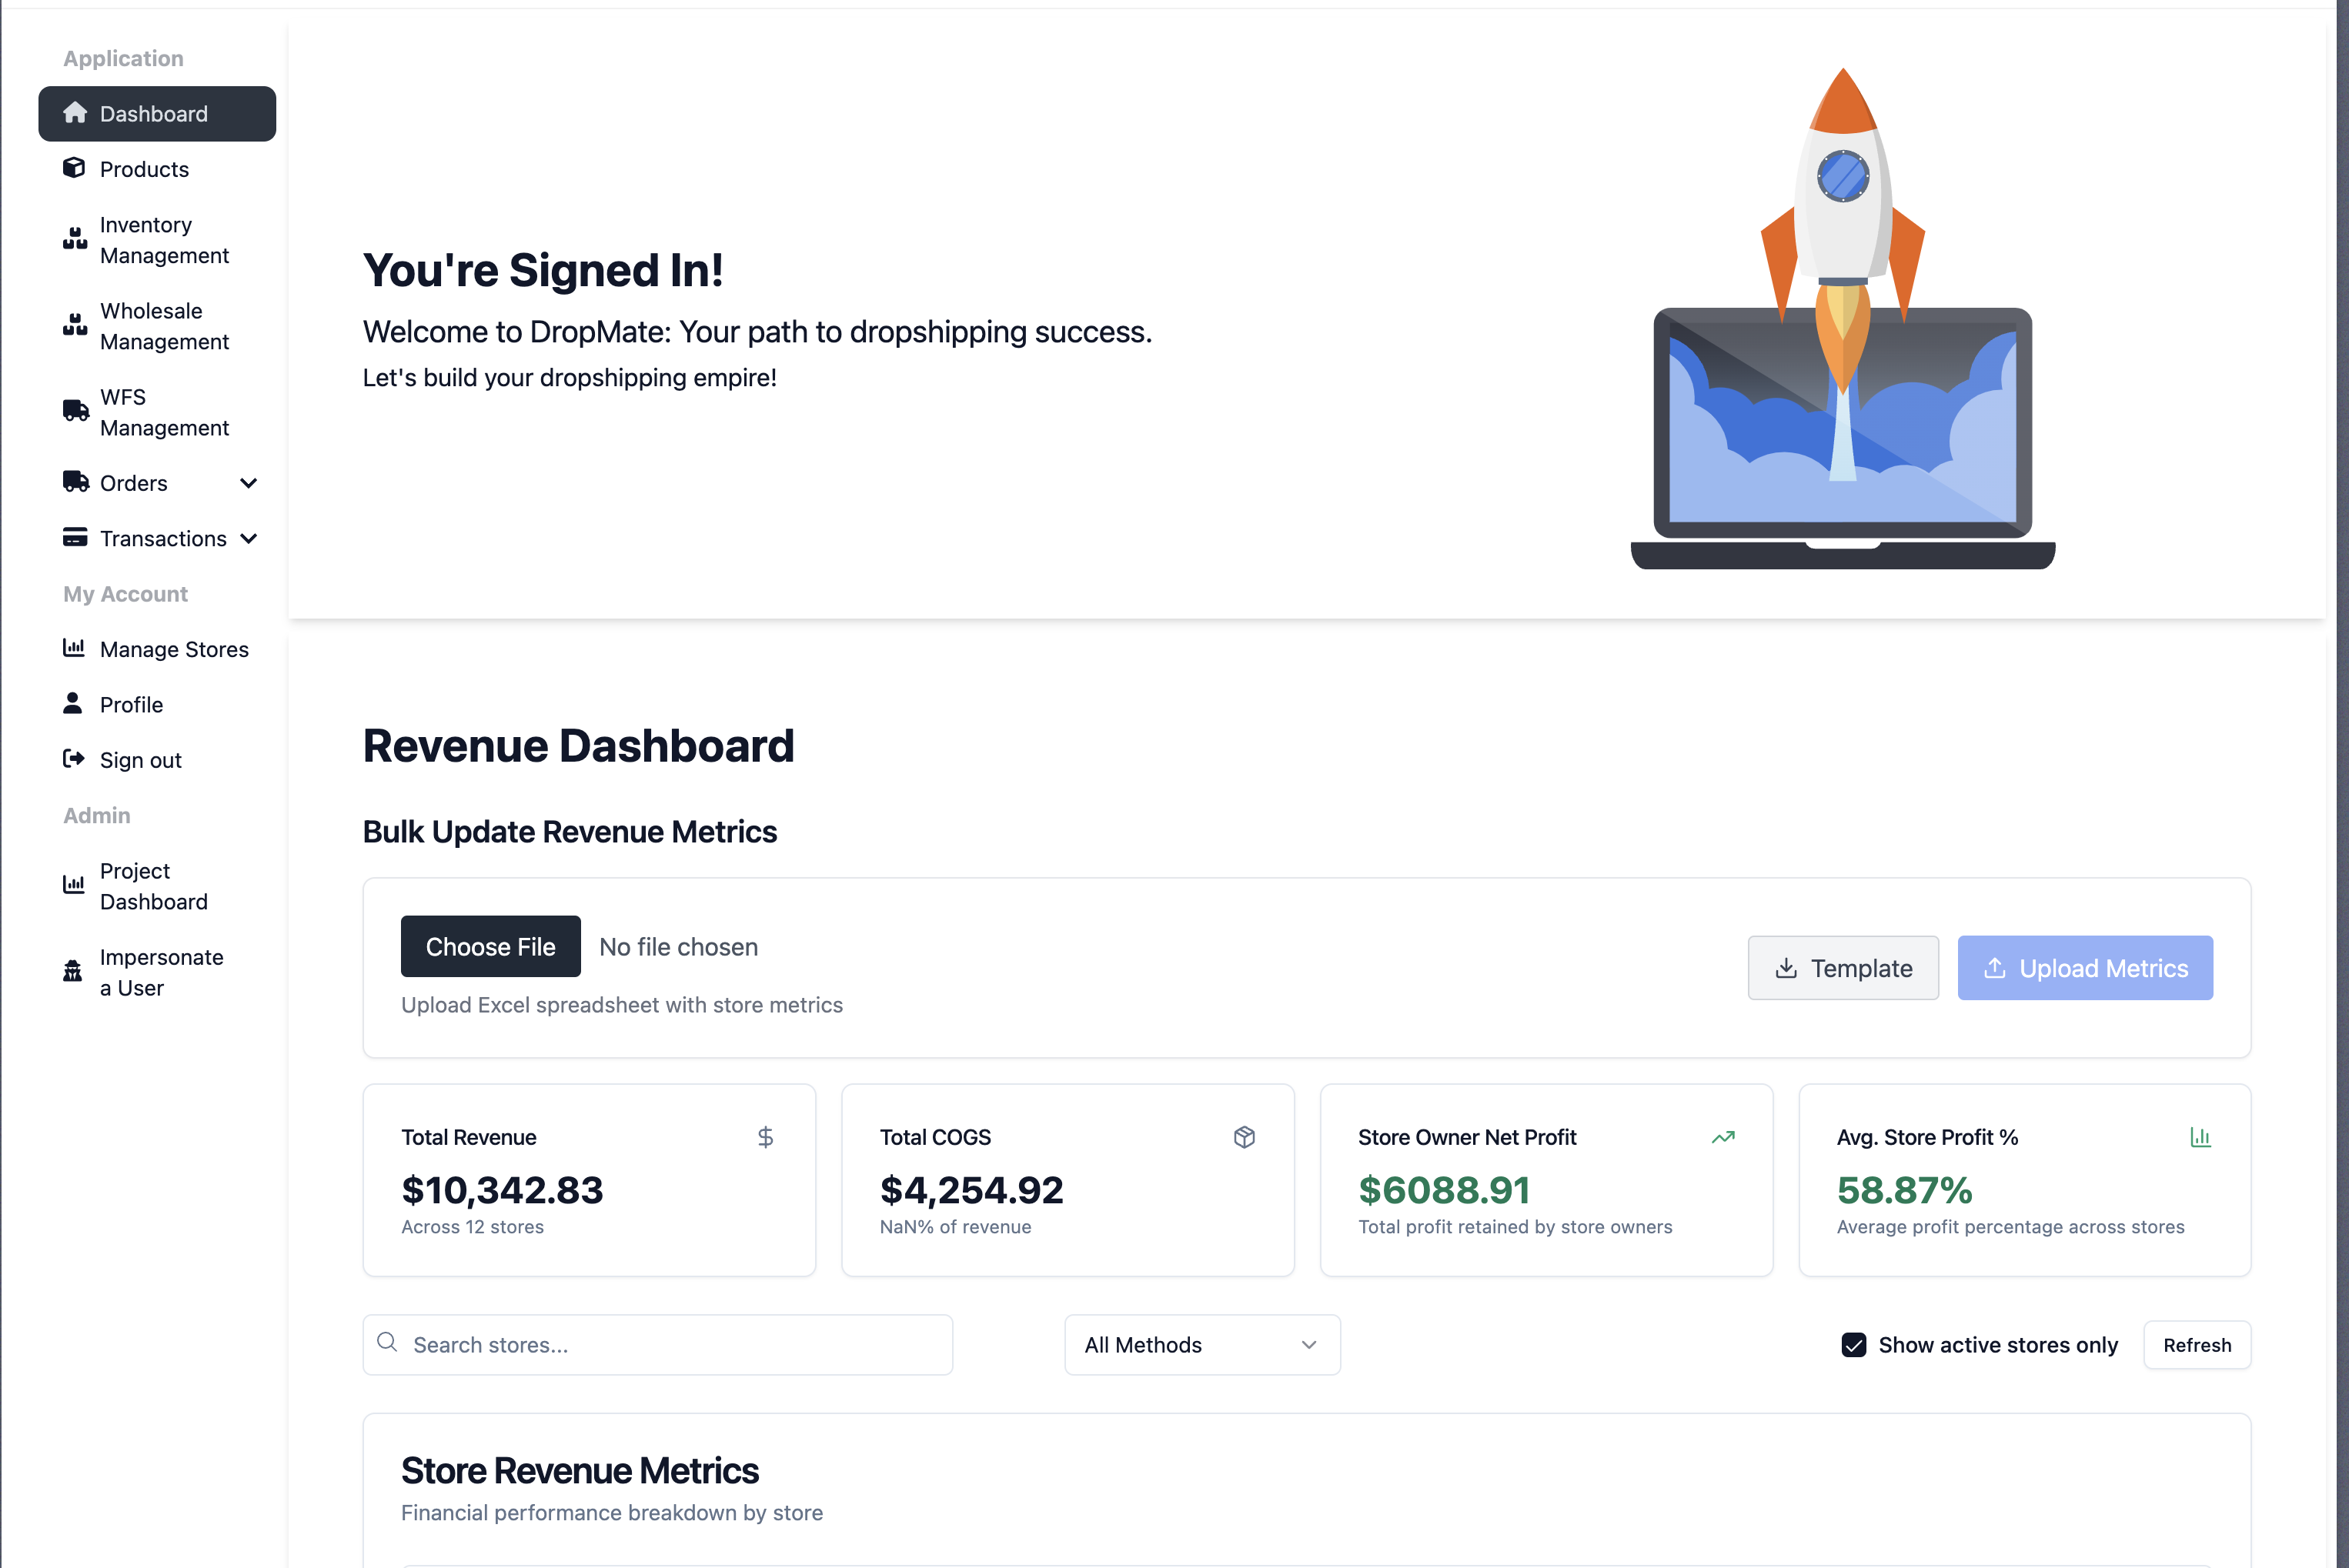Click the Manage Stores chart icon
The height and width of the screenshot is (1568, 2349).
[74, 648]
